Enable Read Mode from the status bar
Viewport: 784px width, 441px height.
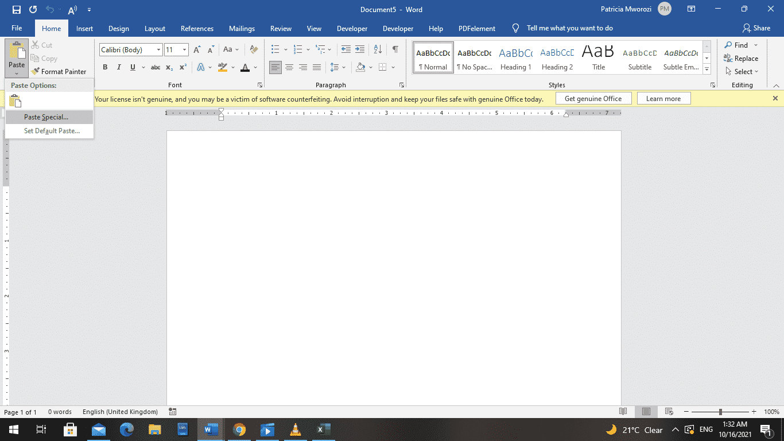tap(623, 412)
